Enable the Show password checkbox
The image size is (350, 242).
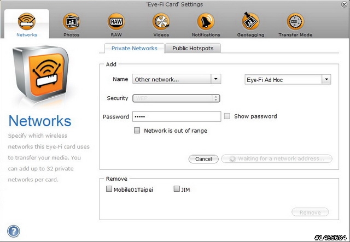(x=227, y=116)
